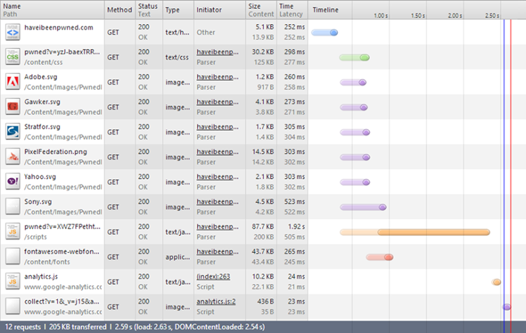Click the 2.50 s timeline ruler mark
Viewport: 526px width, 333px height.
point(492,15)
